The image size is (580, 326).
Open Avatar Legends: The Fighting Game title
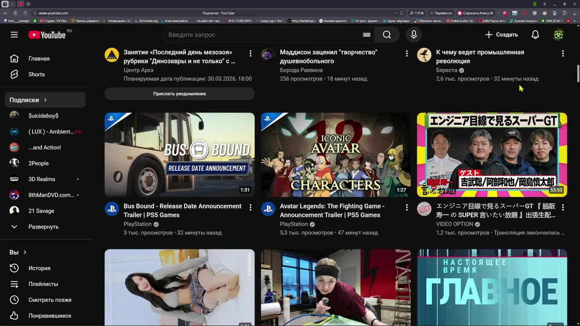(x=332, y=211)
